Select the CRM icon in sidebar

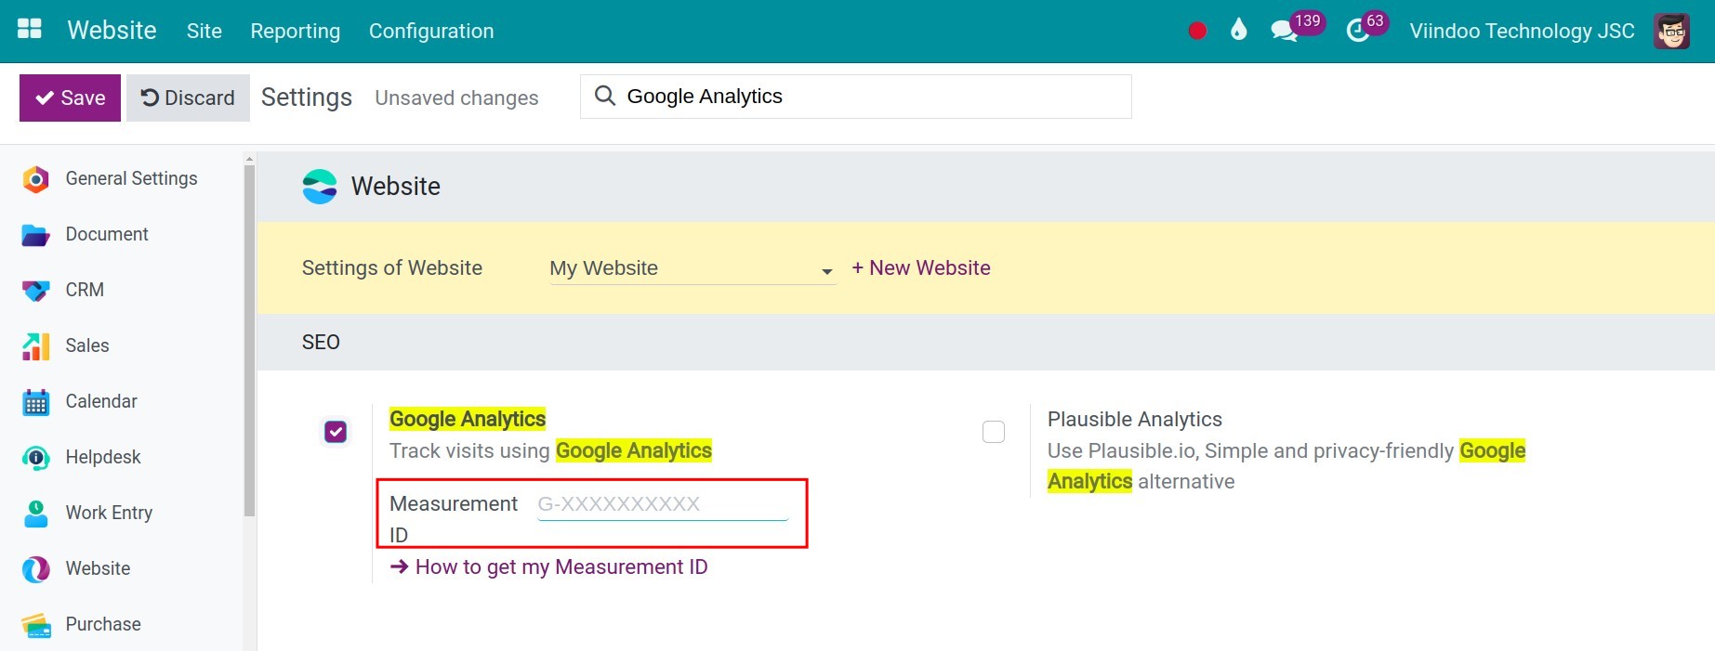pos(35,291)
